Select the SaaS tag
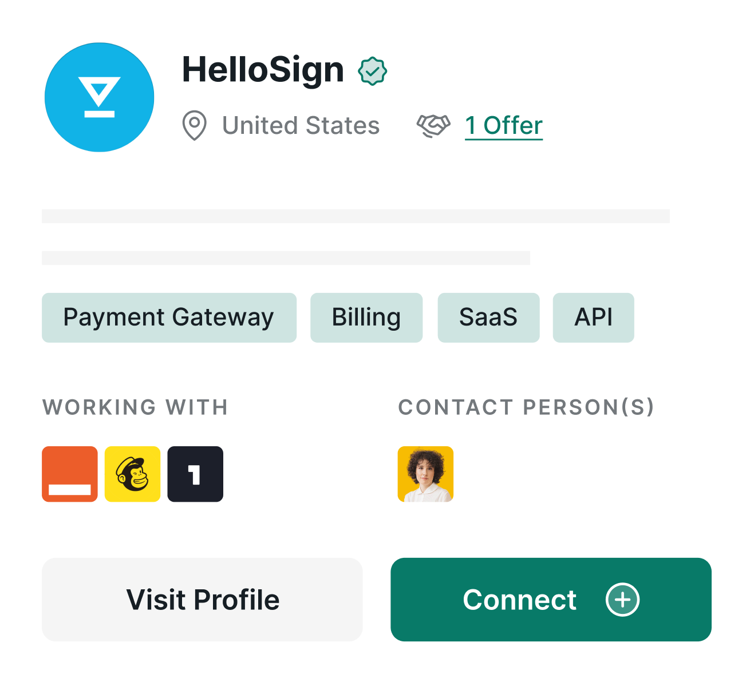 pyautogui.click(x=489, y=318)
